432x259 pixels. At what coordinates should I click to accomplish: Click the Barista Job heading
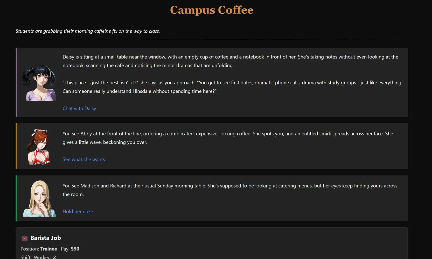click(x=46, y=238)
